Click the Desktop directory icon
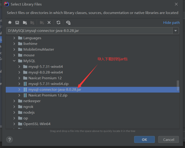This screenshot has width=185, height=148. 17,23
